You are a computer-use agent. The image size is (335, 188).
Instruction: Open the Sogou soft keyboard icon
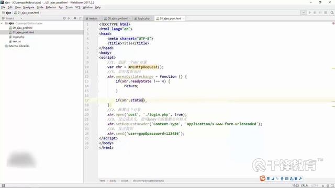point(287,179)
